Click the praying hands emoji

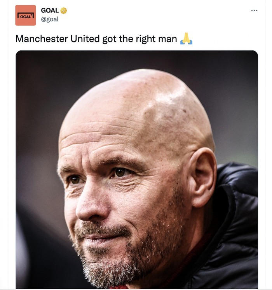[187, 39]
